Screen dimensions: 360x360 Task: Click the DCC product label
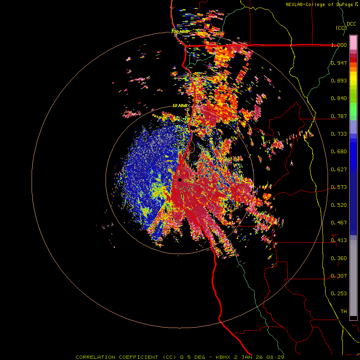(351, 24)
